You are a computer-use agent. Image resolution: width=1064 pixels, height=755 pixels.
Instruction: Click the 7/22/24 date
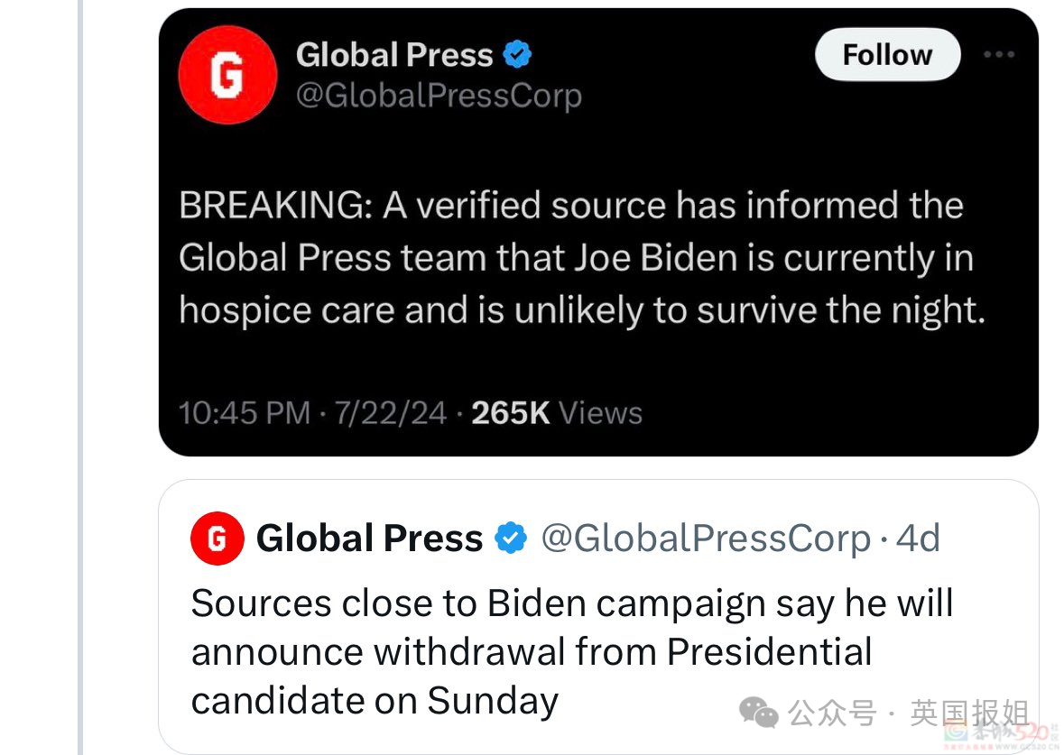click(390, 412)
